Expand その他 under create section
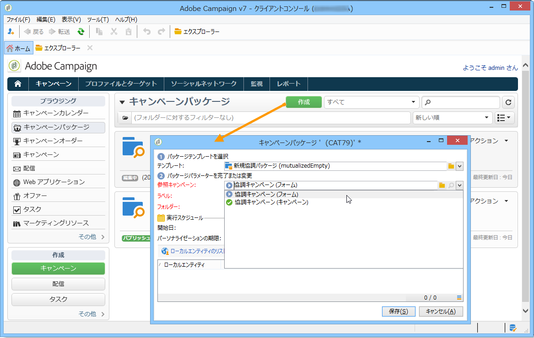Image resolution: width=534 pixels, height=338 pixels. click(91, 314)
